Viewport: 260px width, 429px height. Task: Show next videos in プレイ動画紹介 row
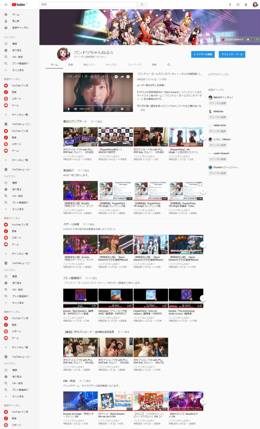click(x=203, y=298)
